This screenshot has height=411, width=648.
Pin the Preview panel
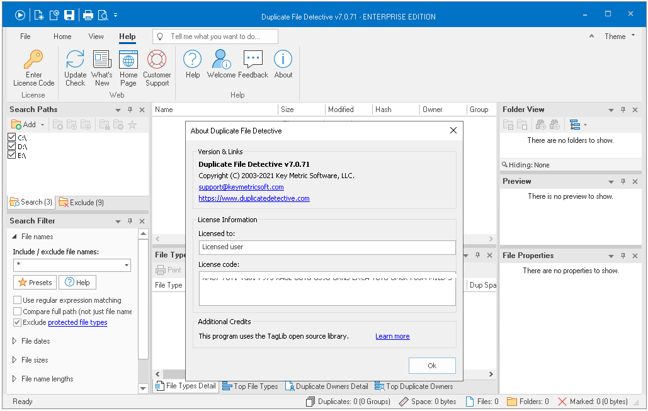(x=623, y=182)
